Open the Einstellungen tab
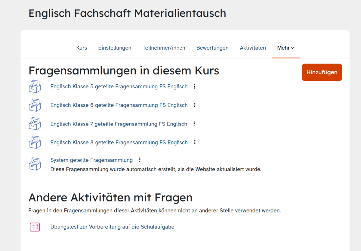 tap(115, 48)
